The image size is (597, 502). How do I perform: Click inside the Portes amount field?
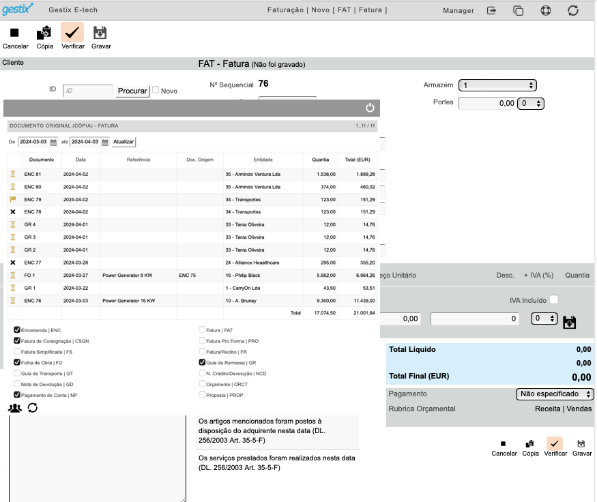pyautogui.click(x=487, y=103)
